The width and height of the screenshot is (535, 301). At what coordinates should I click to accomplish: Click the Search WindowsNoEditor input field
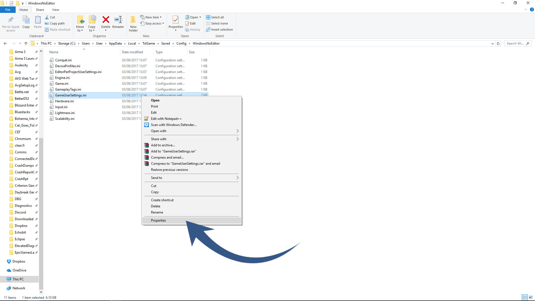point(515,43)
